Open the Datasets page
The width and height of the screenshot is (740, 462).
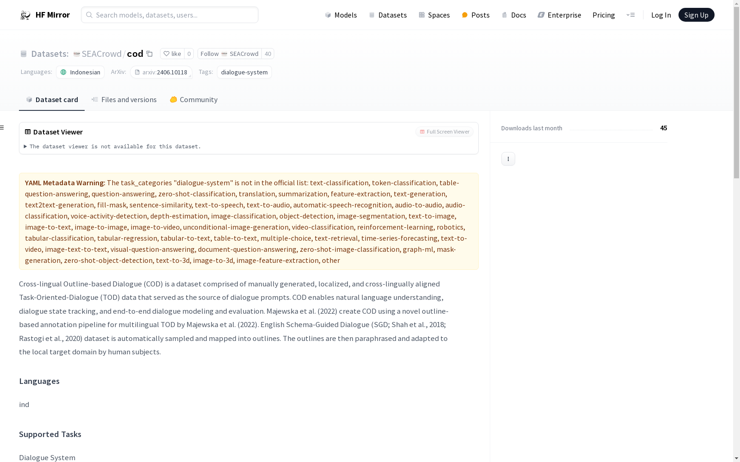tap(388, 15)
